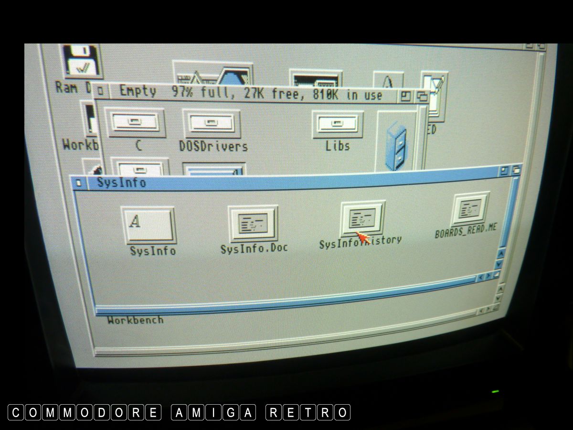573x430 pixels.
Task: Click the SysInfo window horizontal scrollbar
Action: tap(286, 280)
